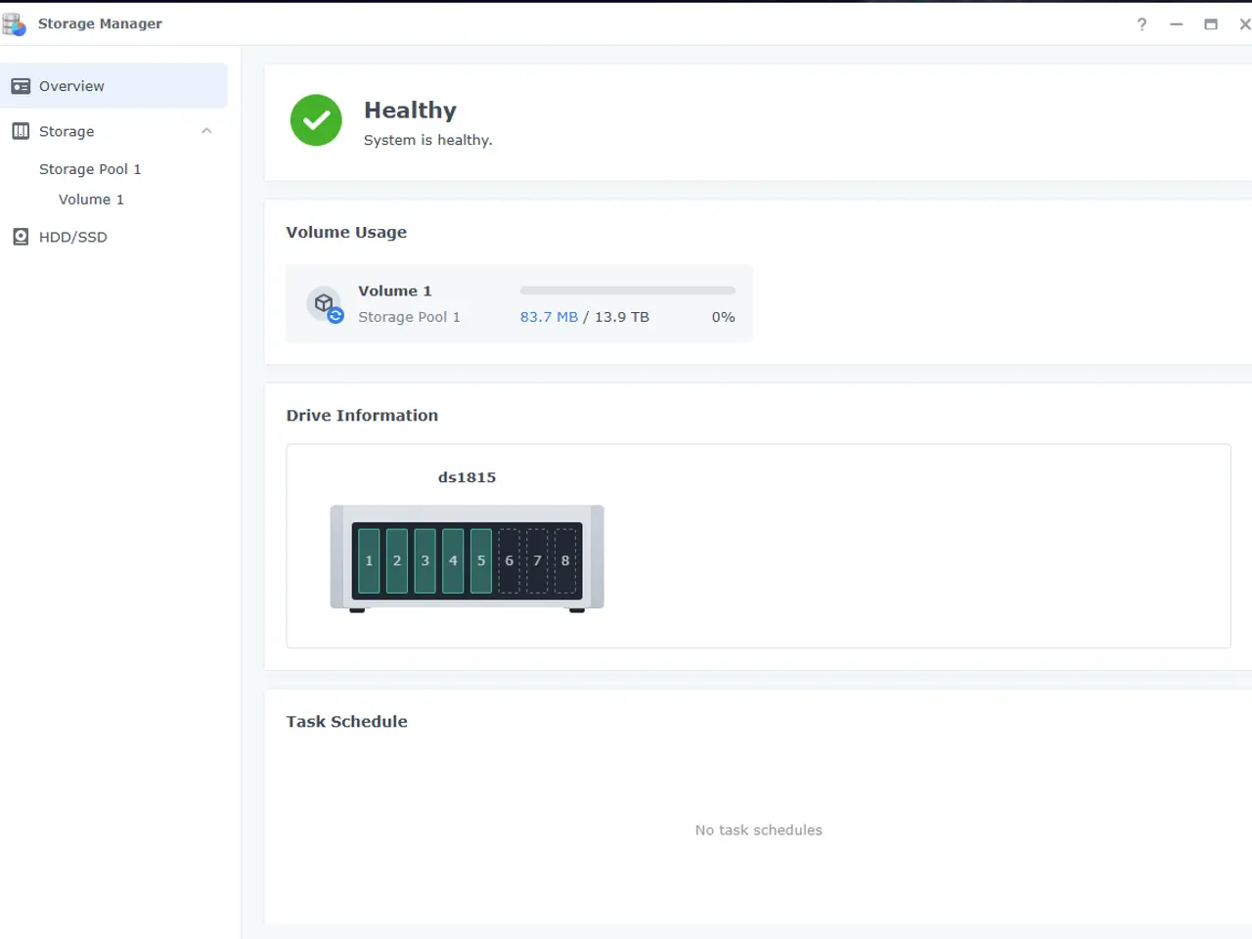Click the Volume Usage section heading
The width and height of the screenshot is (1252, 939).
(x=346, y=232)
